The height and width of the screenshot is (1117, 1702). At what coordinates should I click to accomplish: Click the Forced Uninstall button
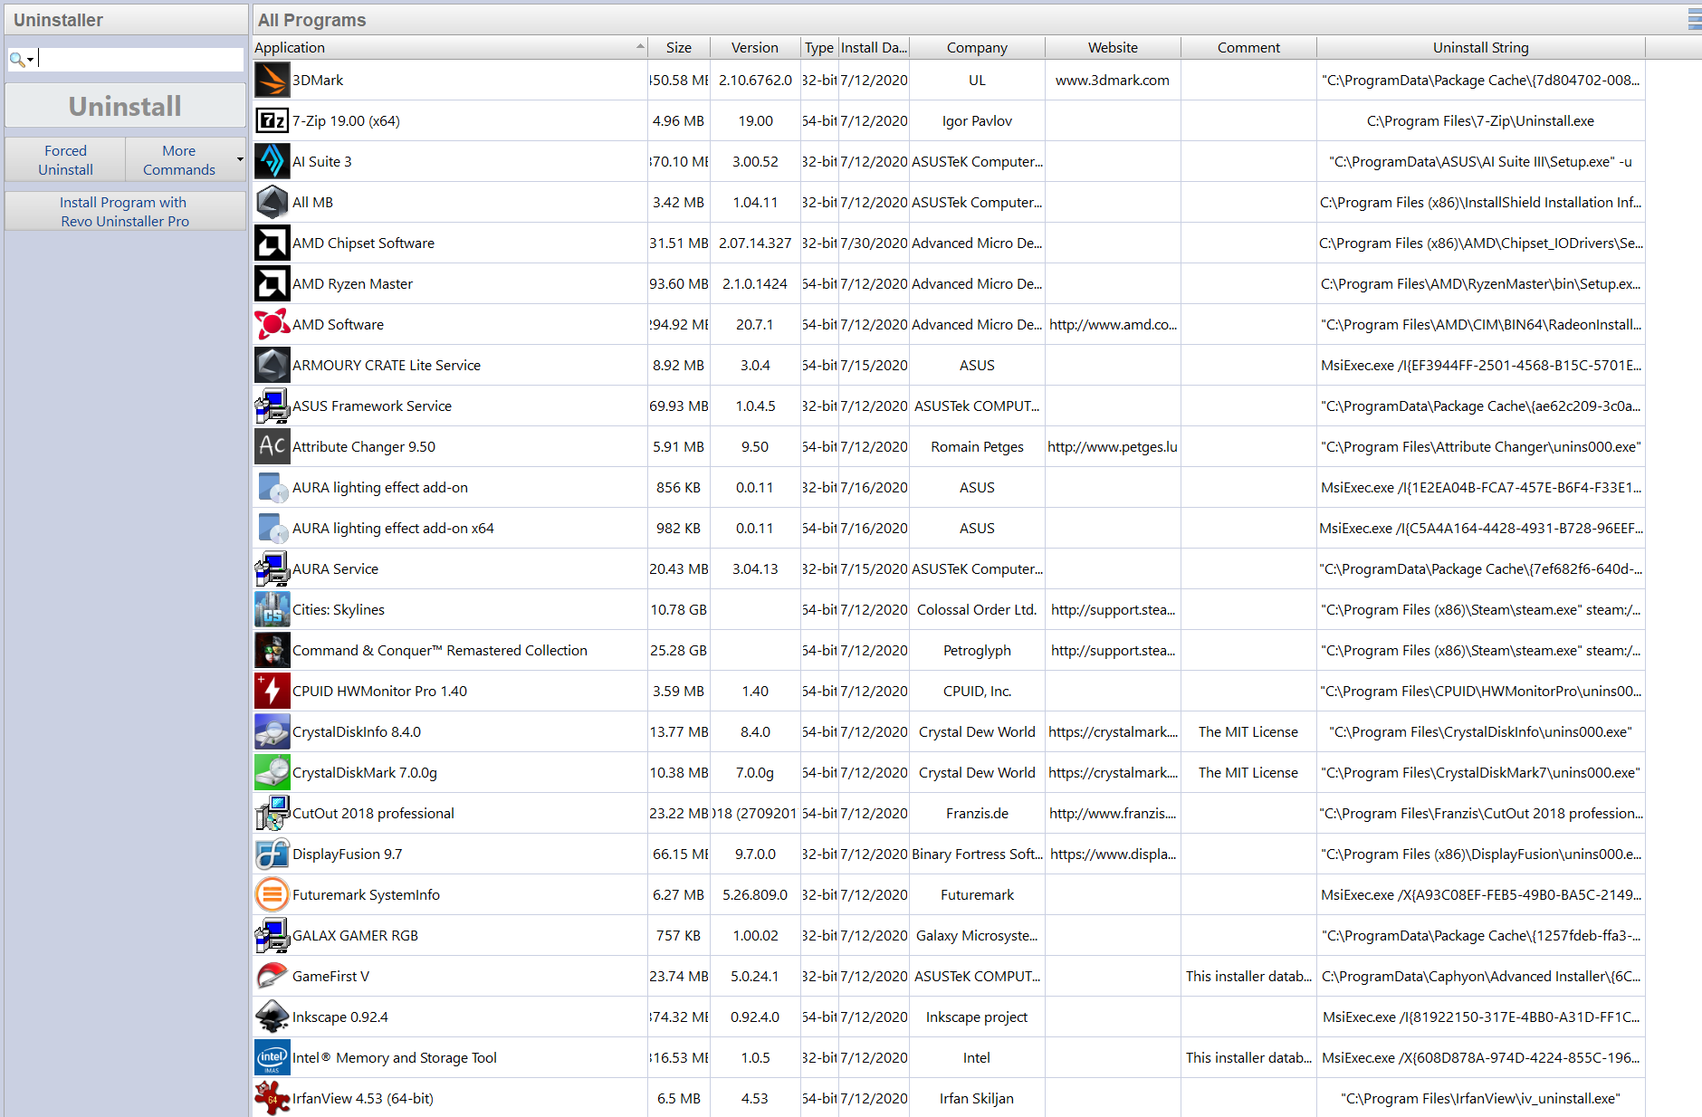tap(65, 159)
